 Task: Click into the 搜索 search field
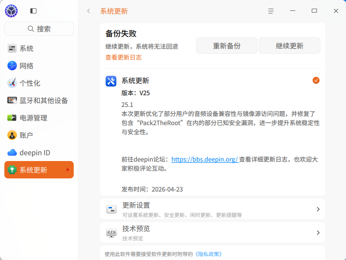(x=39, y=29)
